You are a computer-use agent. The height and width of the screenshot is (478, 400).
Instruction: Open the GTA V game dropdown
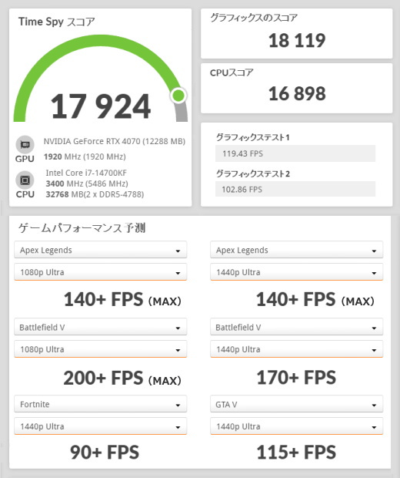pos(297,404)
